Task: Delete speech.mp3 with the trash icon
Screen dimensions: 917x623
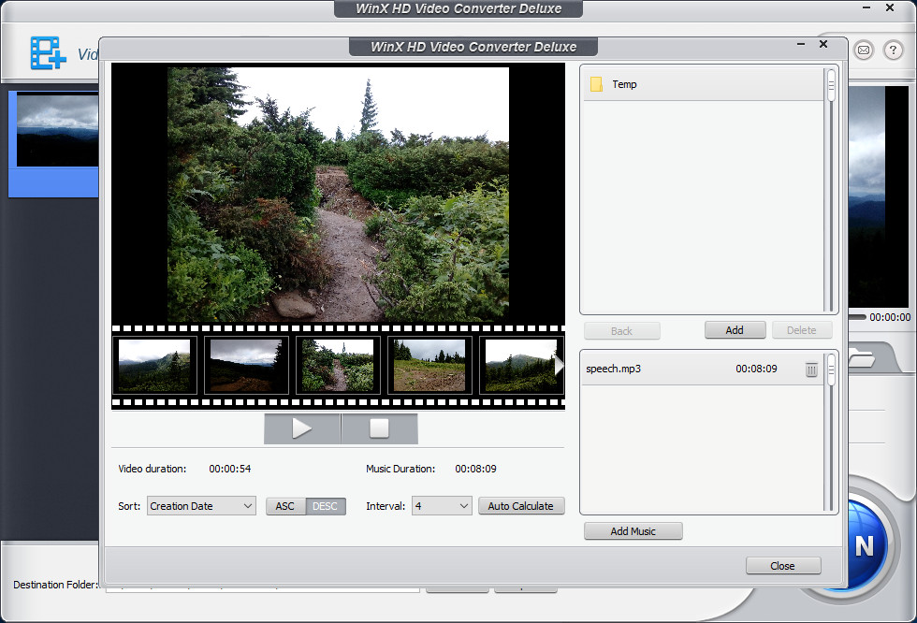Action: pos(811,369)
